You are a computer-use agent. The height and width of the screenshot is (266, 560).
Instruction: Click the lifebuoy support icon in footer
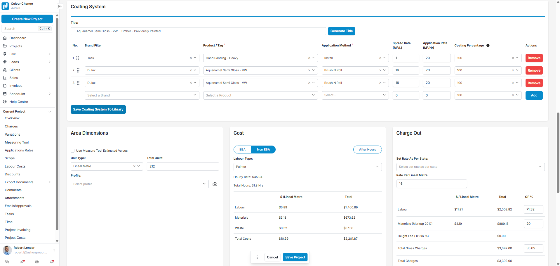coord(37,262)
